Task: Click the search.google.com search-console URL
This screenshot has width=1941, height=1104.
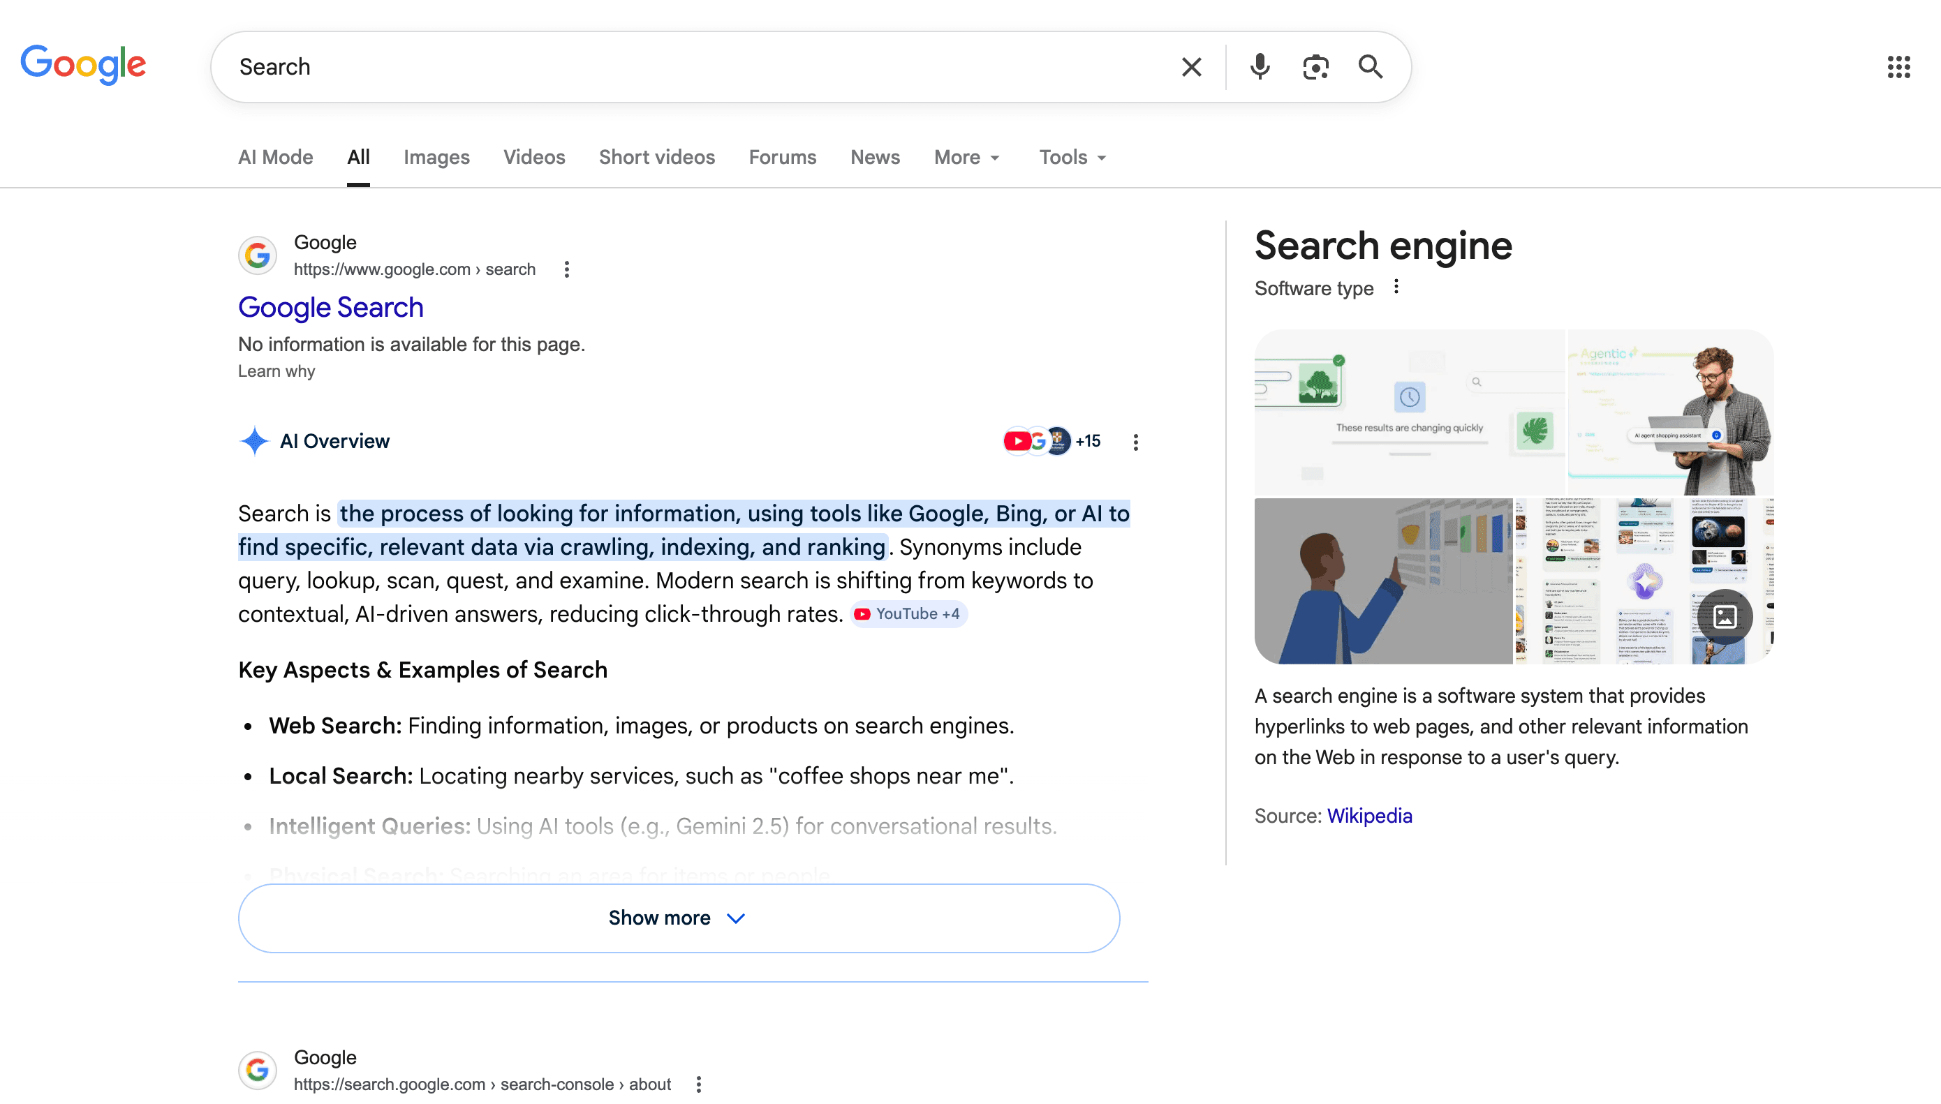Action: [482, 1084]
